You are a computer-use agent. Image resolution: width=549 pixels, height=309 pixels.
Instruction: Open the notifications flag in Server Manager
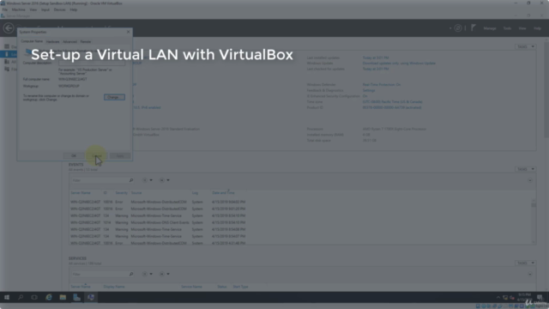[474, 27]
